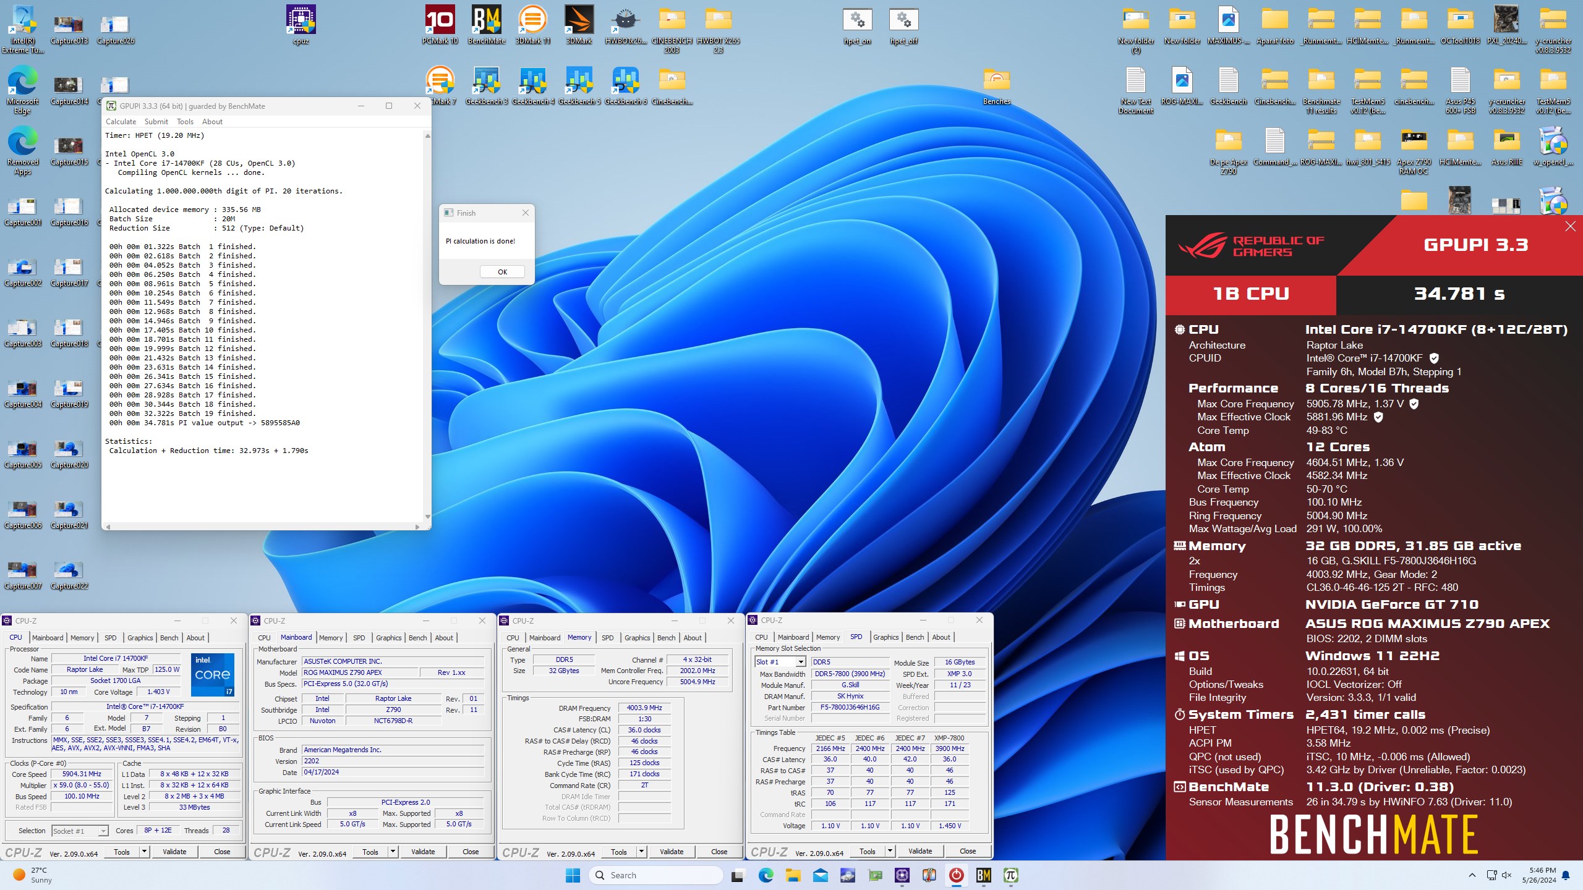Close the BenchMate GPUPI 3.3 result overlay
The image size is (1583, 890).
point(1571,226)
